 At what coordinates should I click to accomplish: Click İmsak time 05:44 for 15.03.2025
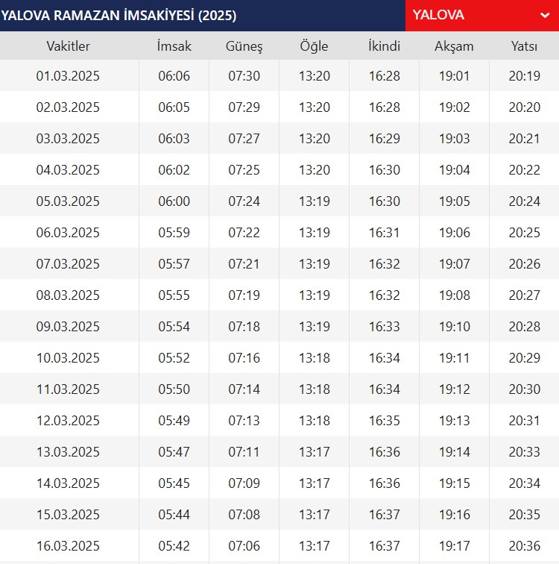(x=174, y=514)
